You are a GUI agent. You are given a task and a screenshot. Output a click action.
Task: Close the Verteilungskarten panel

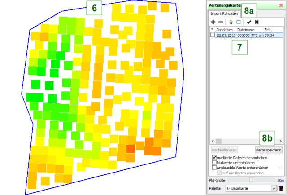coord(281,5)
